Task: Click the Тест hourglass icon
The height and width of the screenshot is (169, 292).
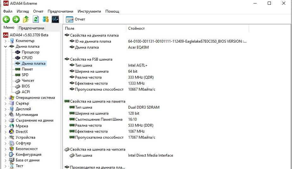Action: [x=12, y=166]
